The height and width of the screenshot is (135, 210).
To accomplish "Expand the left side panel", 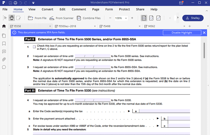I will coord(9,85).
